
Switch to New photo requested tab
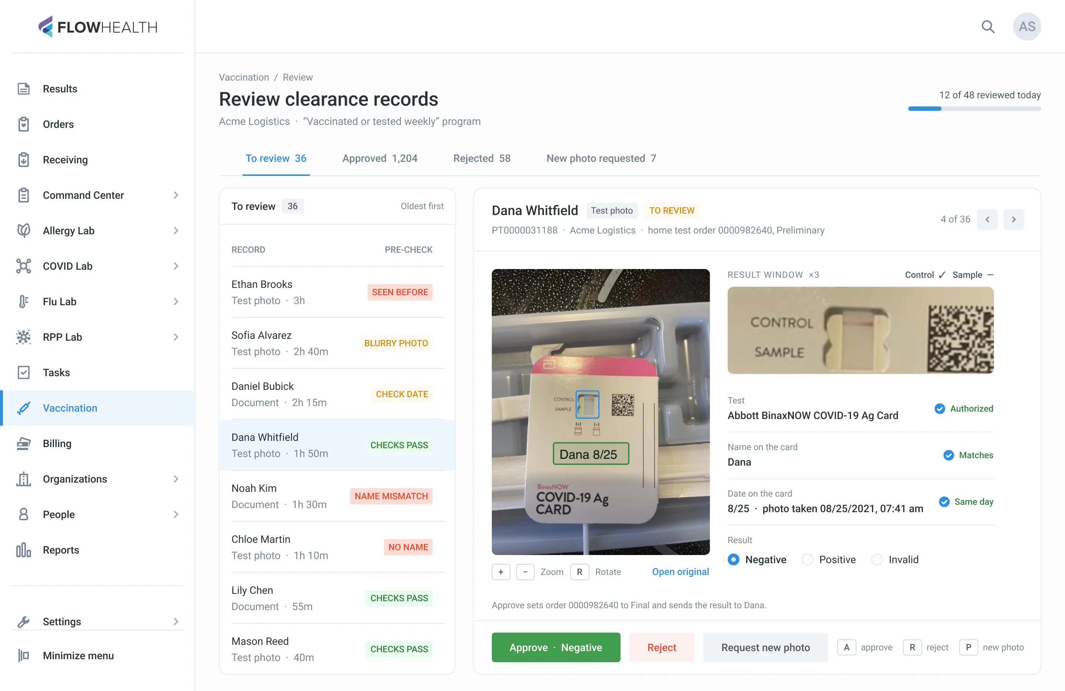click(601, 158)
